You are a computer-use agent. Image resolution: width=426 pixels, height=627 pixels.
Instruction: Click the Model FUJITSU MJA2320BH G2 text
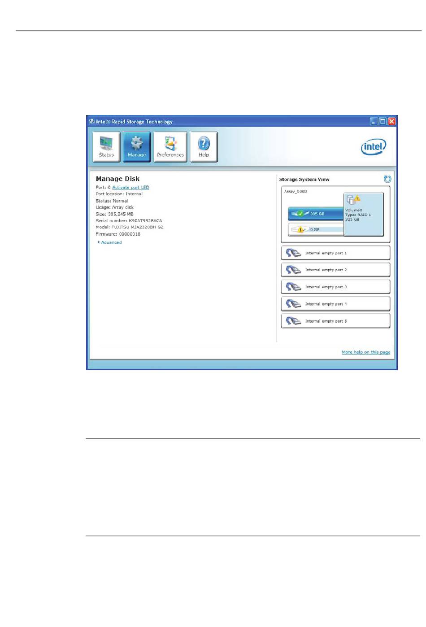pyautogui.click(x=130, y=228)
